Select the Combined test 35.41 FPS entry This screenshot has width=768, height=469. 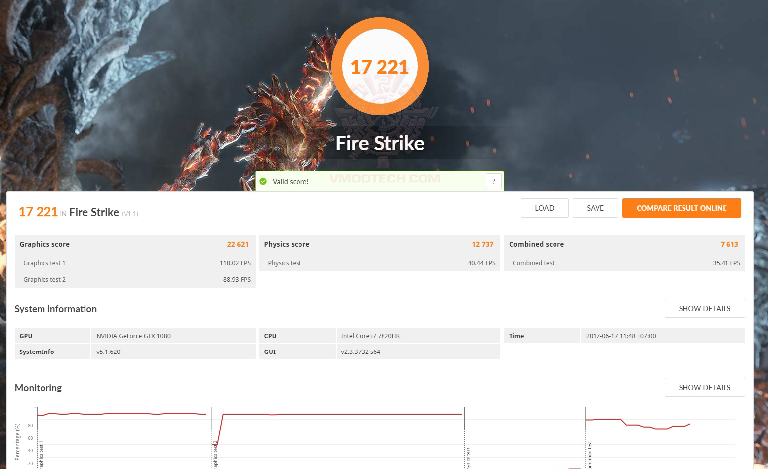click(624, 263)
